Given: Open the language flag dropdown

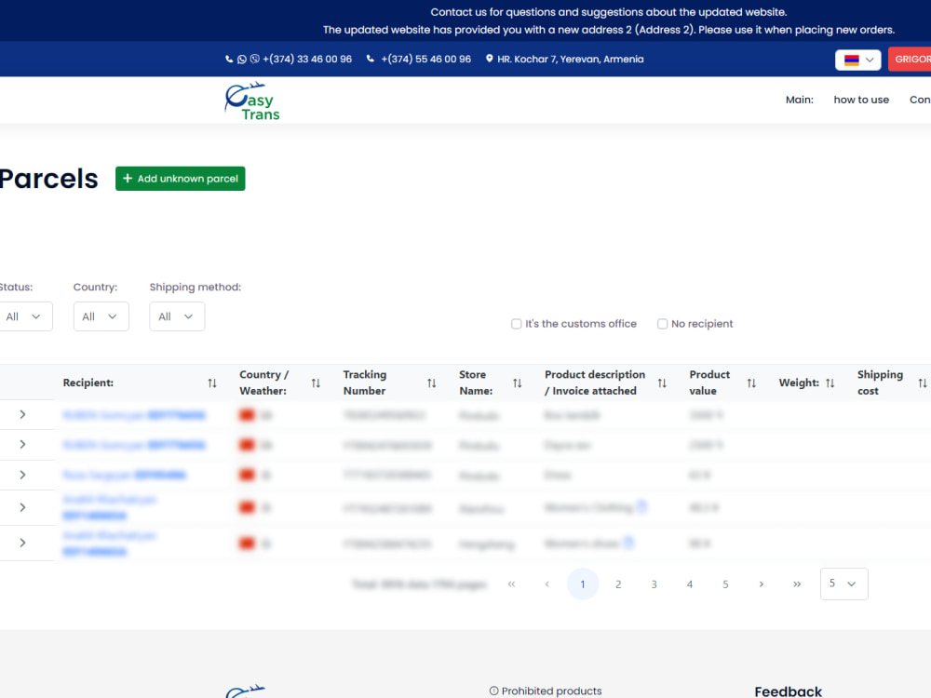Looking at the screenshot, I should click(858, 60).
